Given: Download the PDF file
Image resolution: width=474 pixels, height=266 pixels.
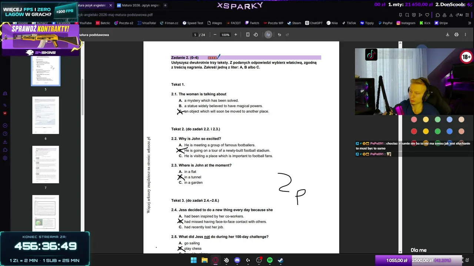Looking at the screenshot, I should pyautogui.click(x=447, y=35).
